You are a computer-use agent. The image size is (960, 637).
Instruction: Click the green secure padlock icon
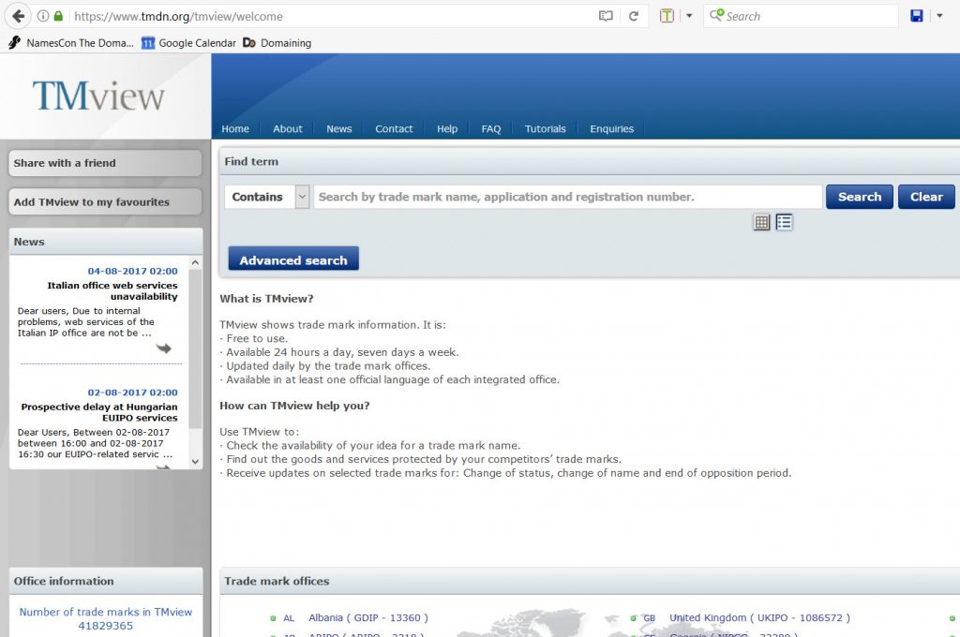pos(58,16)
